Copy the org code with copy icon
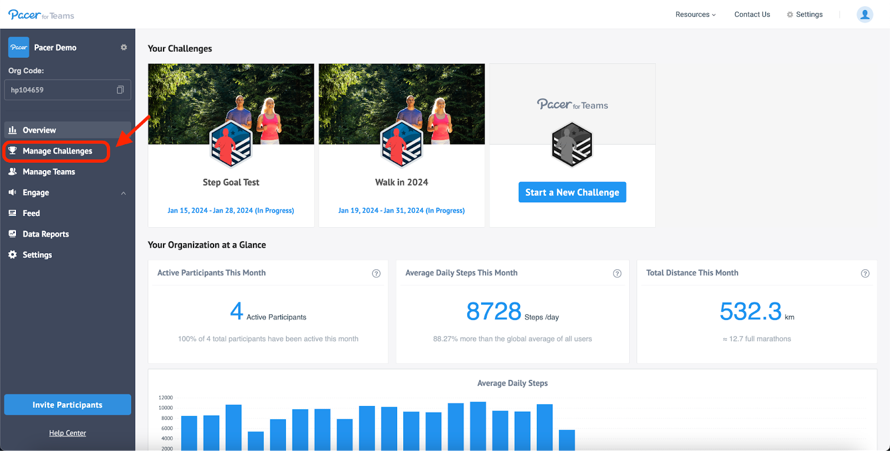890x451 pixels. click(x=120, y=90)
